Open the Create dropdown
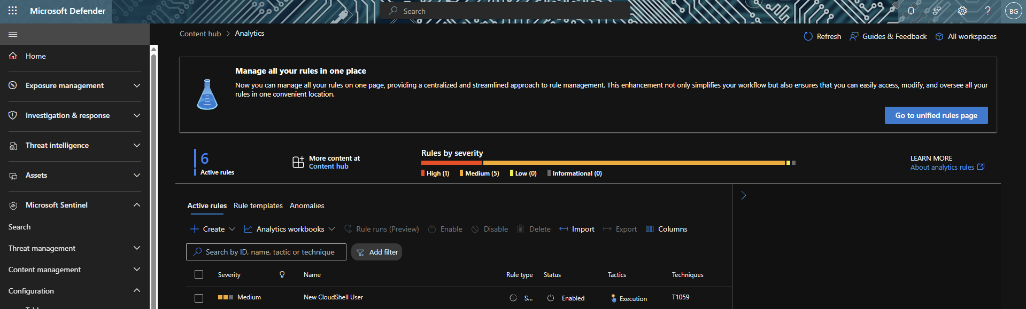Viewport: 1026px width, 309px height. coord(213,229)
